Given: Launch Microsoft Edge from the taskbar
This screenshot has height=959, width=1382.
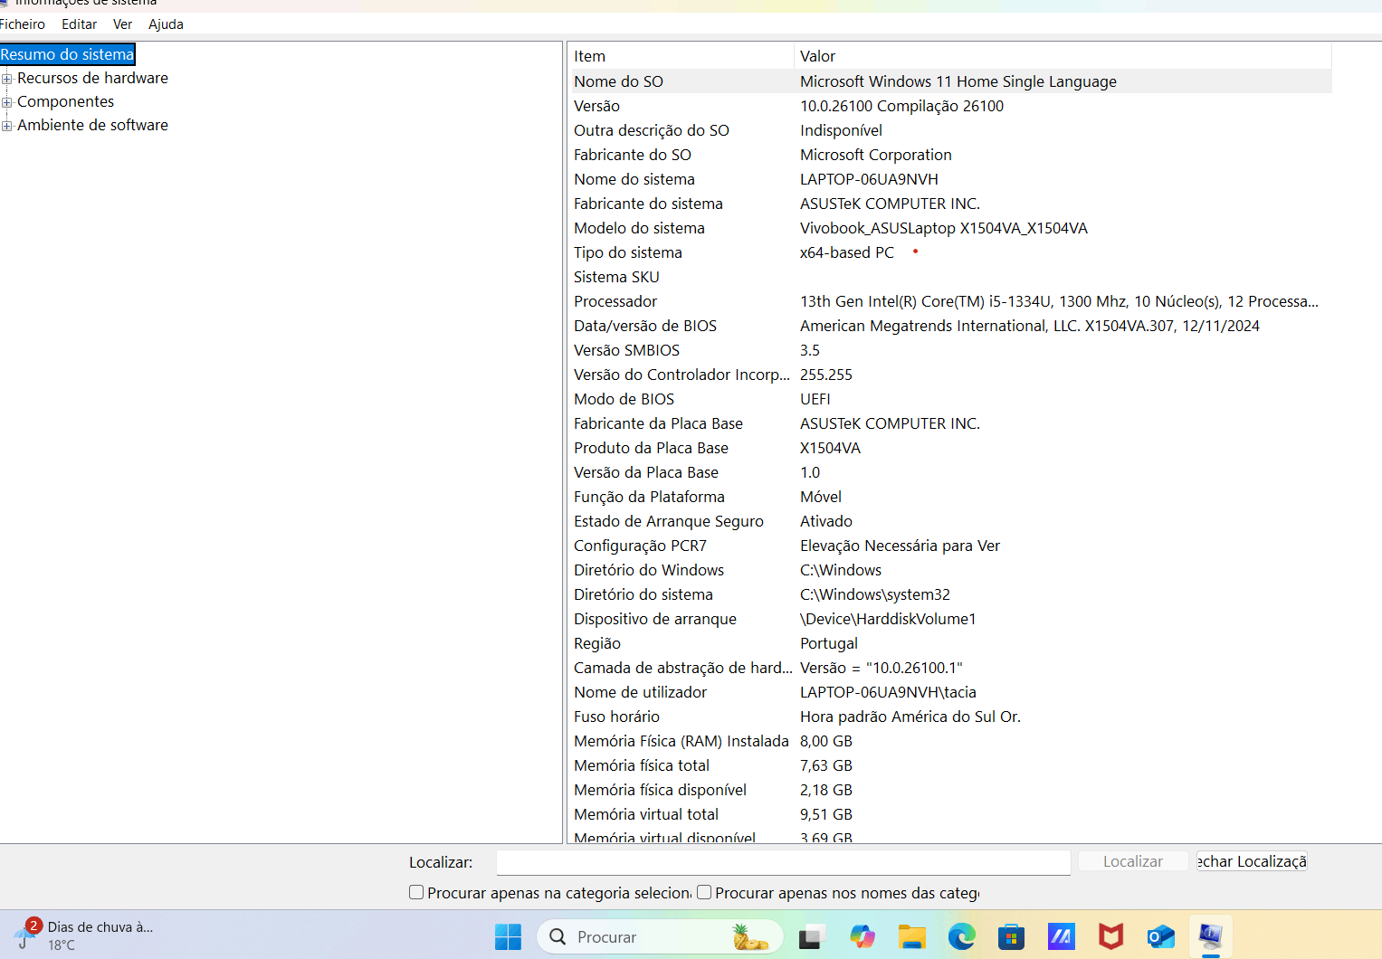Looking at the screenshot, I should click(x=961, y=936).
